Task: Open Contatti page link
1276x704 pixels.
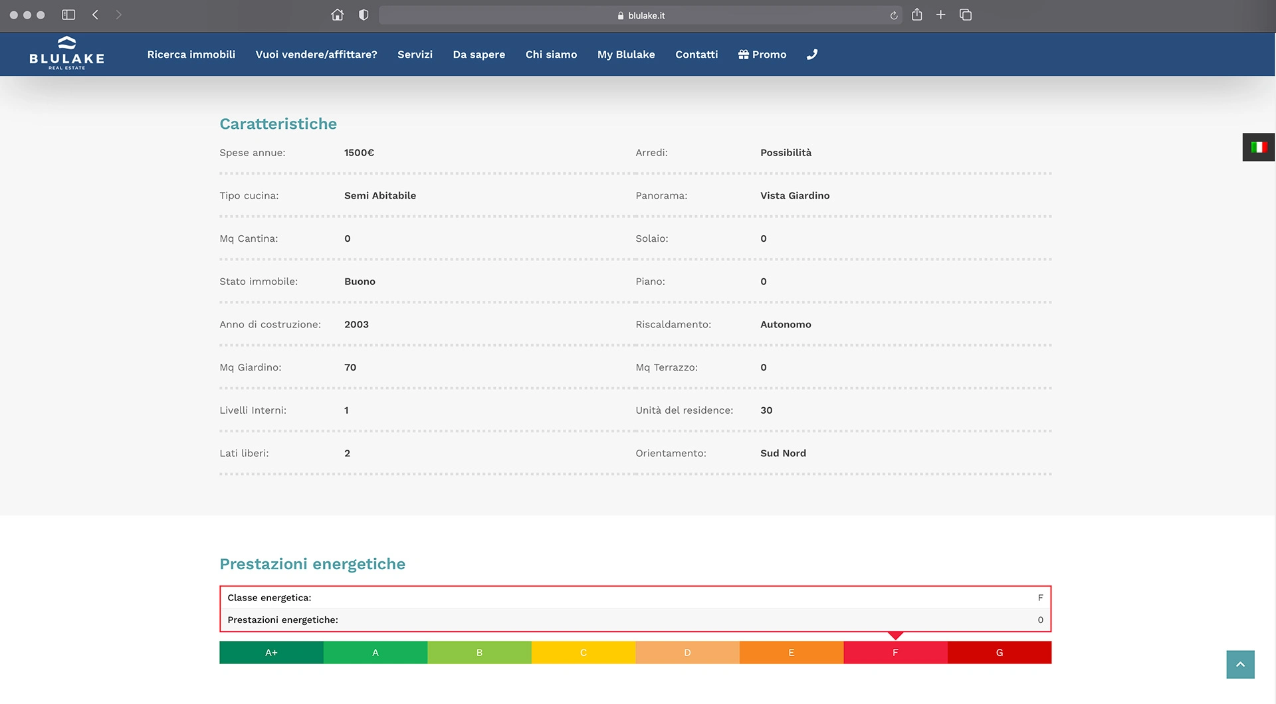Action: tap(696, 54)
